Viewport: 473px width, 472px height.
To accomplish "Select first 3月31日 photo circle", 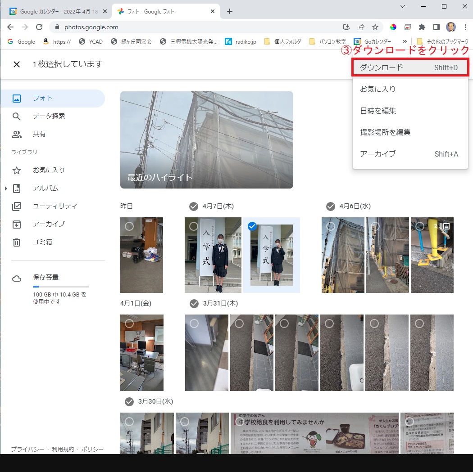I will coord(194,324).
